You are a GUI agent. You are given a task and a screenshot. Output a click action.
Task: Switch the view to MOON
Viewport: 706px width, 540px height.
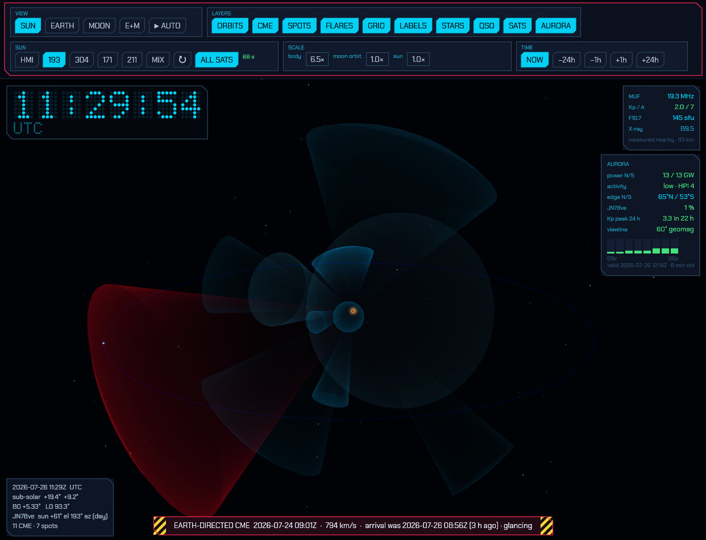pos(99,26)
